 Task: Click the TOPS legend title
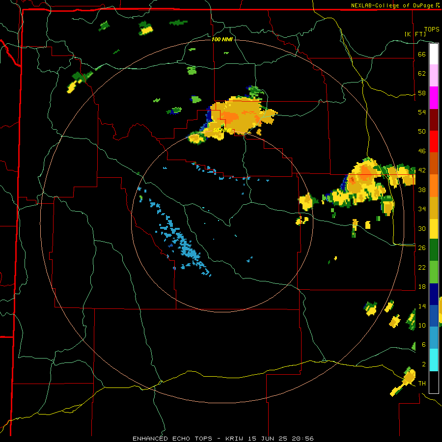tap(432, 29)
